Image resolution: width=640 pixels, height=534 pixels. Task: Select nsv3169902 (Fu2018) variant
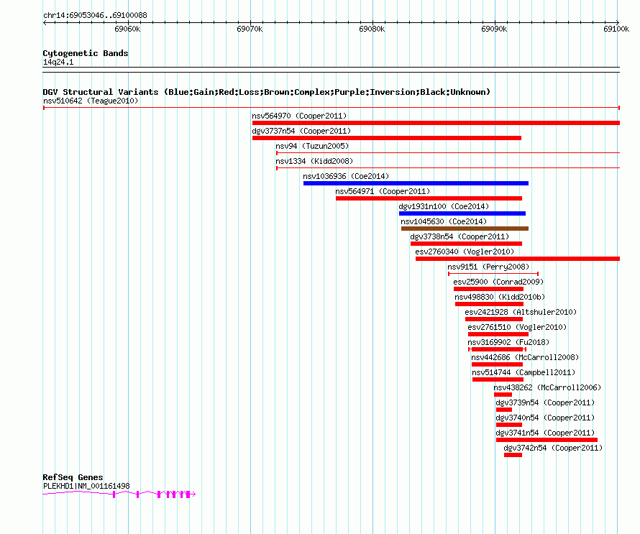click(497, 349)
